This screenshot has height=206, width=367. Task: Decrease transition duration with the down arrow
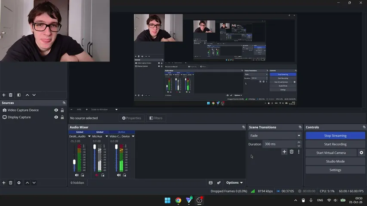pyautogui.click(x=299, y=146)
